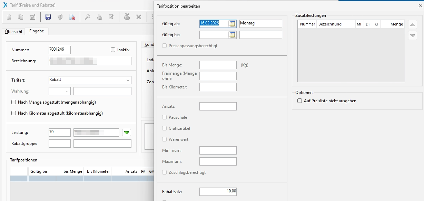Screen dimensions: 424x201
Task: Enable the Inaktiv checkbox
Action: tap(113, 50)
